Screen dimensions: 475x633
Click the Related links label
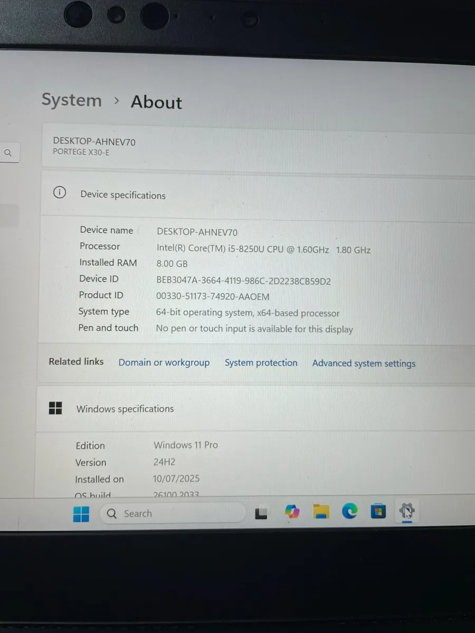click(x=76, y=361)
